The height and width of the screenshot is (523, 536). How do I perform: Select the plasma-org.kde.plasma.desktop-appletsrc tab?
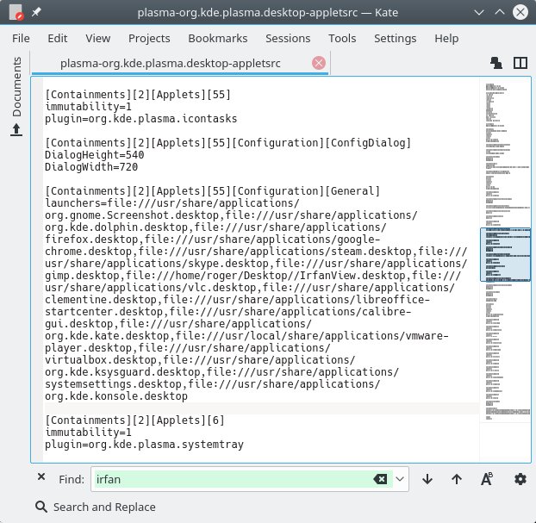181,63
